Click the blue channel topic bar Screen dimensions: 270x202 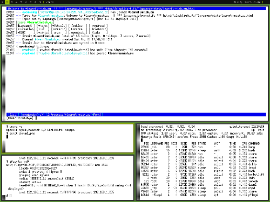(x=136, y=9)
